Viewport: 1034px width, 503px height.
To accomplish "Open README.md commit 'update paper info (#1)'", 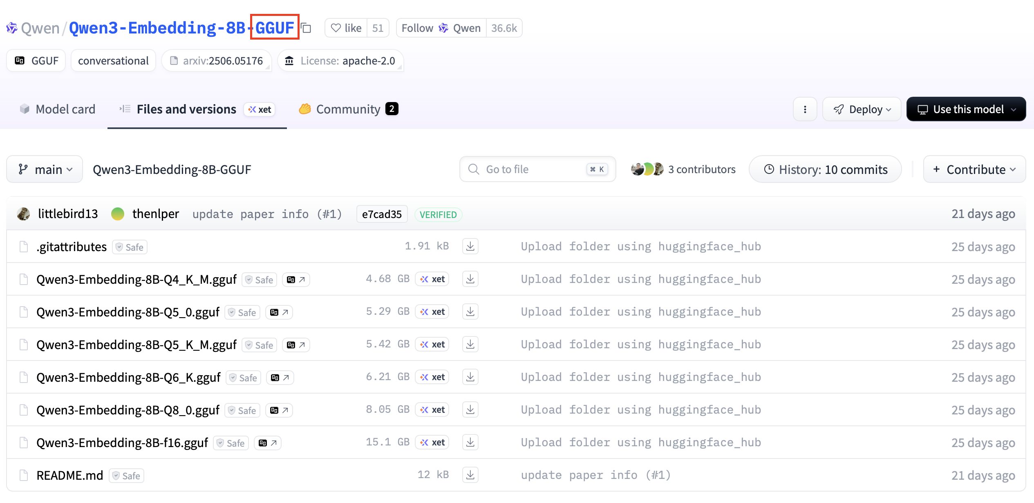I will coord(595,475).
